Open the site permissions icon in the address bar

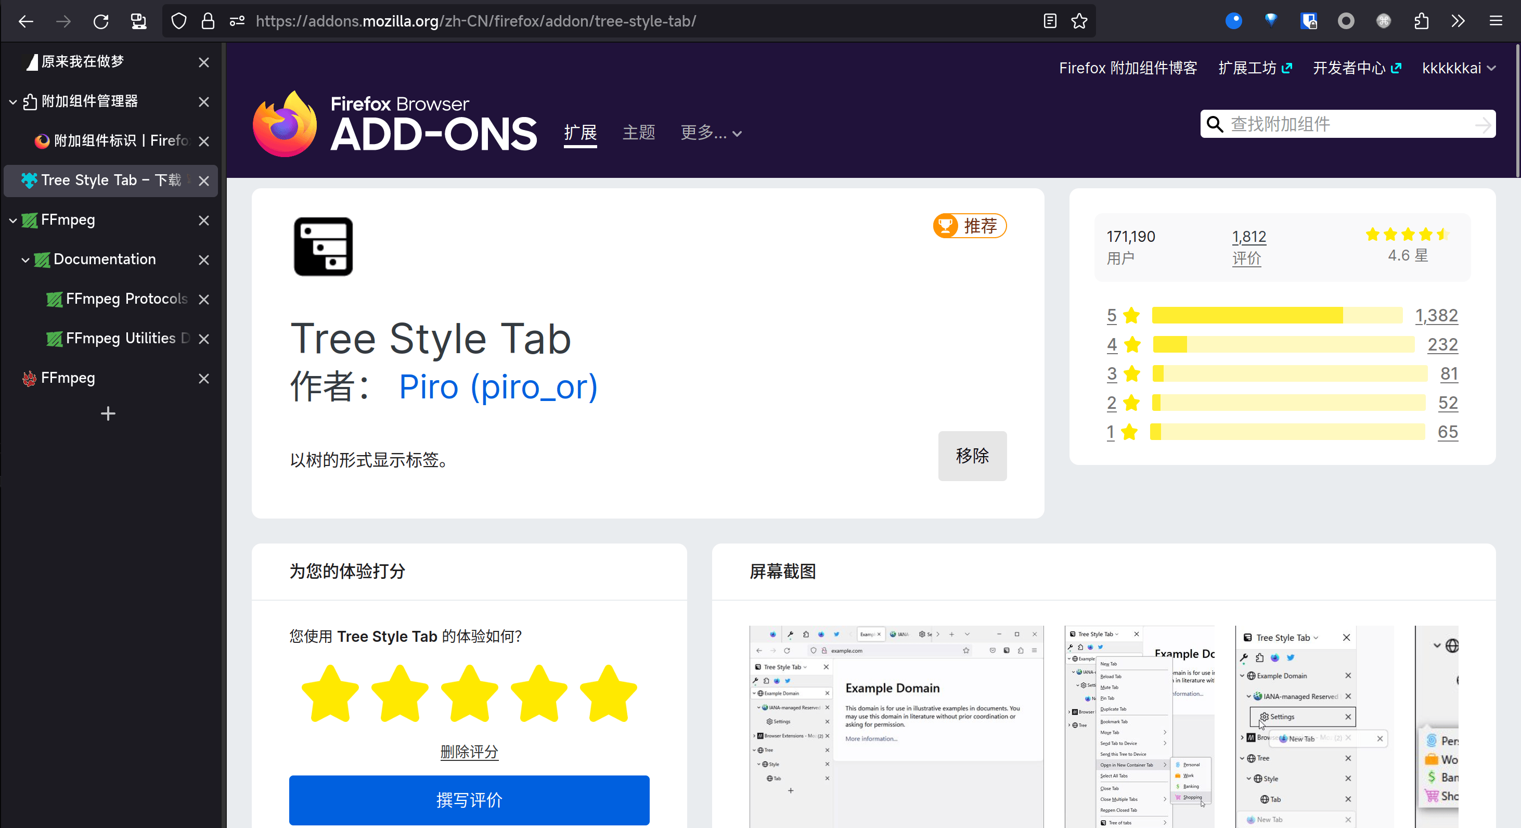(237, 21)
